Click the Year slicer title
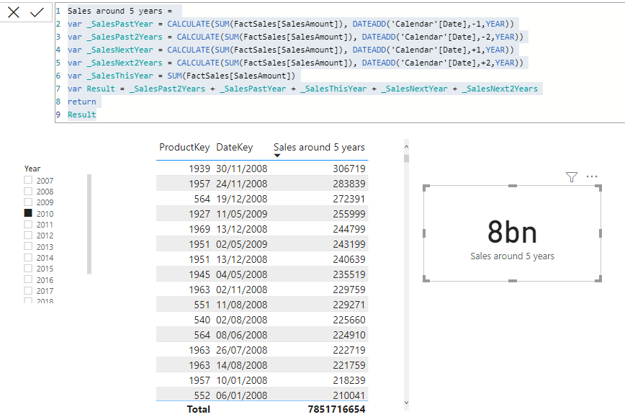The image size is (625, 417). click(x=32, y=169)
